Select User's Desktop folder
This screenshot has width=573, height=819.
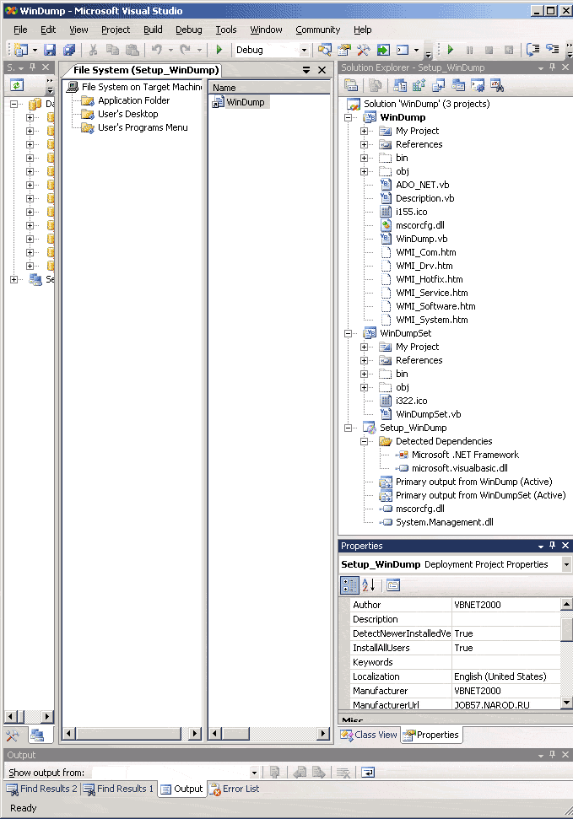tap(128, 114)
